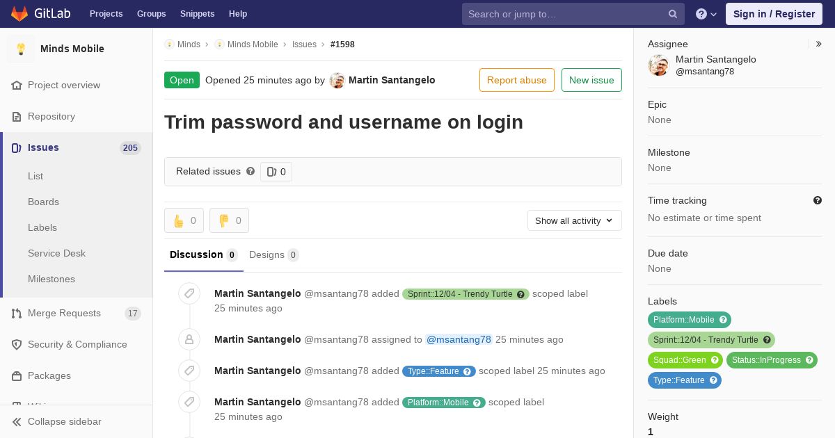Click the Merge Requests count badge 17
The width and height of the screenshot is (835, 438).
[x=133, y=314]
